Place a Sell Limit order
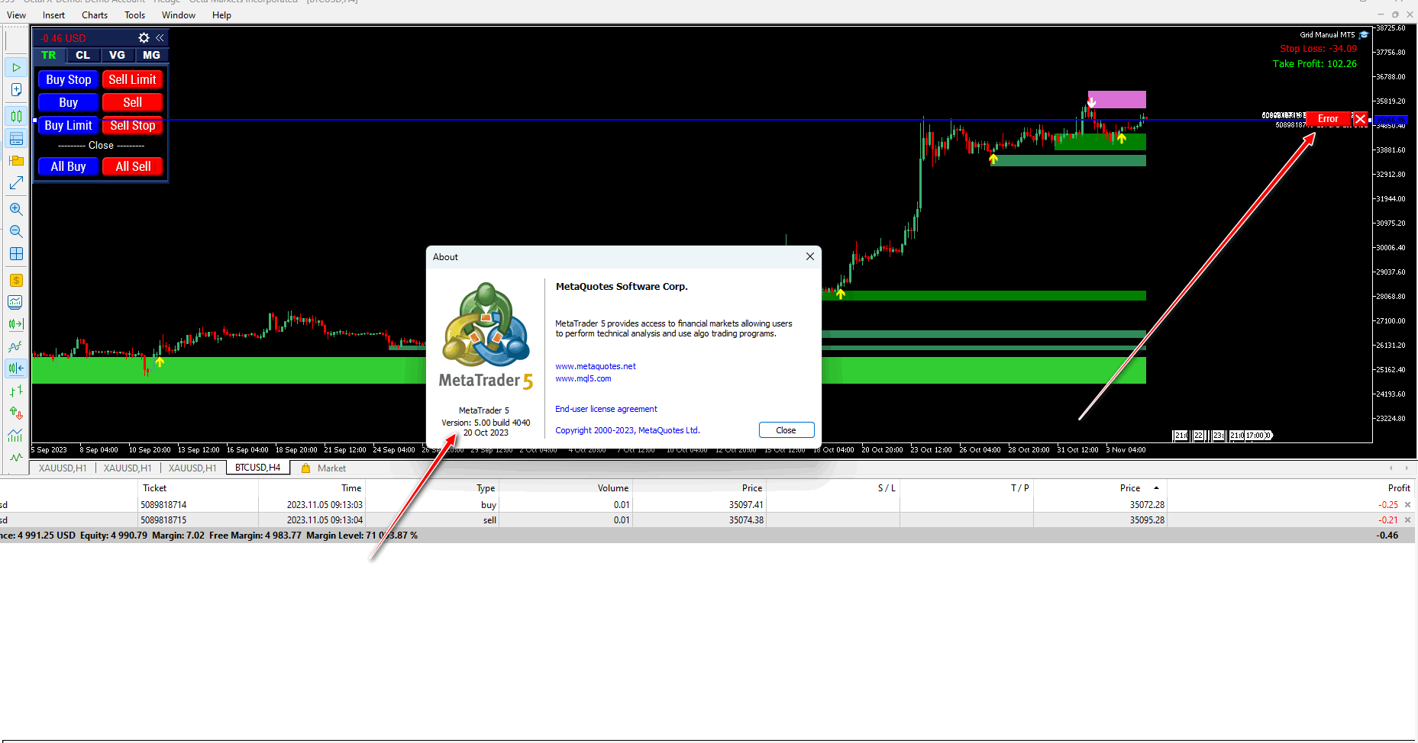This screenshot has width=1418, height=743. point(133,79)
